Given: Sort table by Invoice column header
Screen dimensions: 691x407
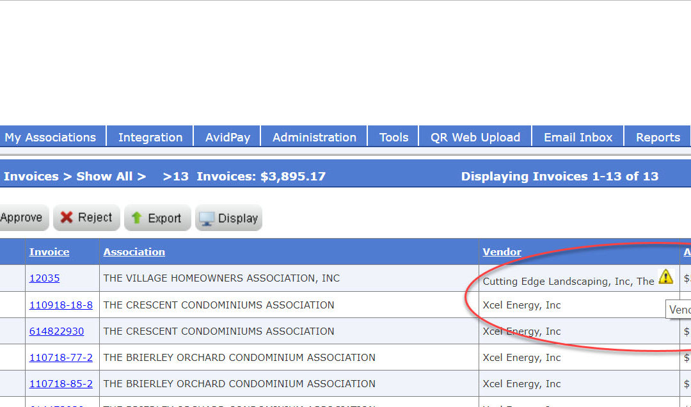Looking at the screenshot, I should point(49,251).
